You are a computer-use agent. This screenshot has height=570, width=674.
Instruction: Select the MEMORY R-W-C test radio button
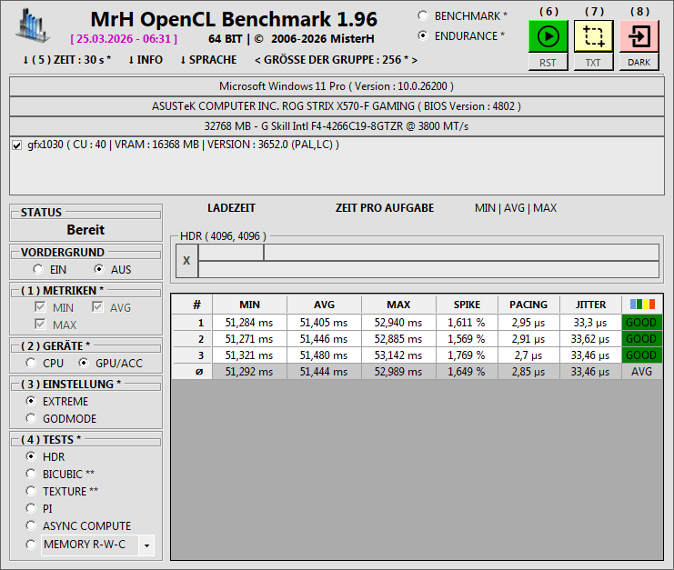tap(31, 545)
